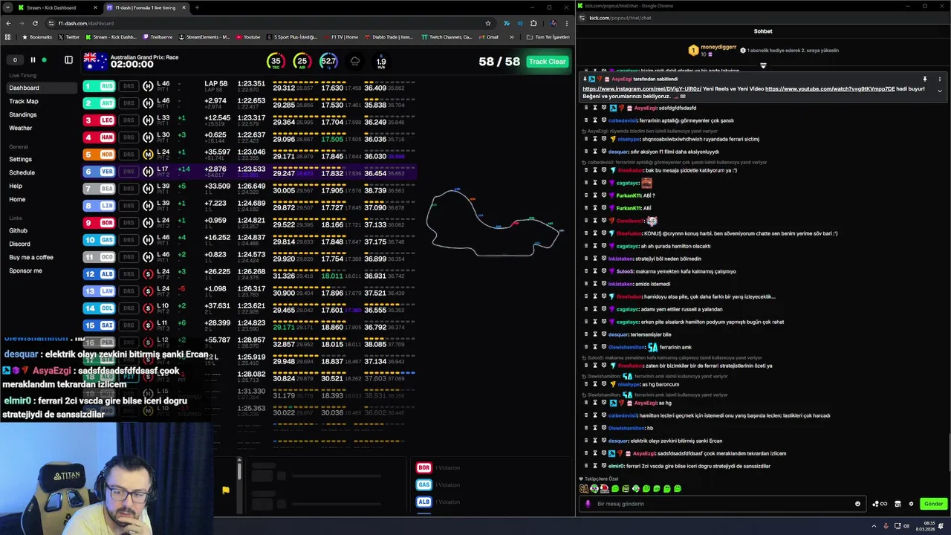
Task: Open the Github link
Action: [19, 230]
